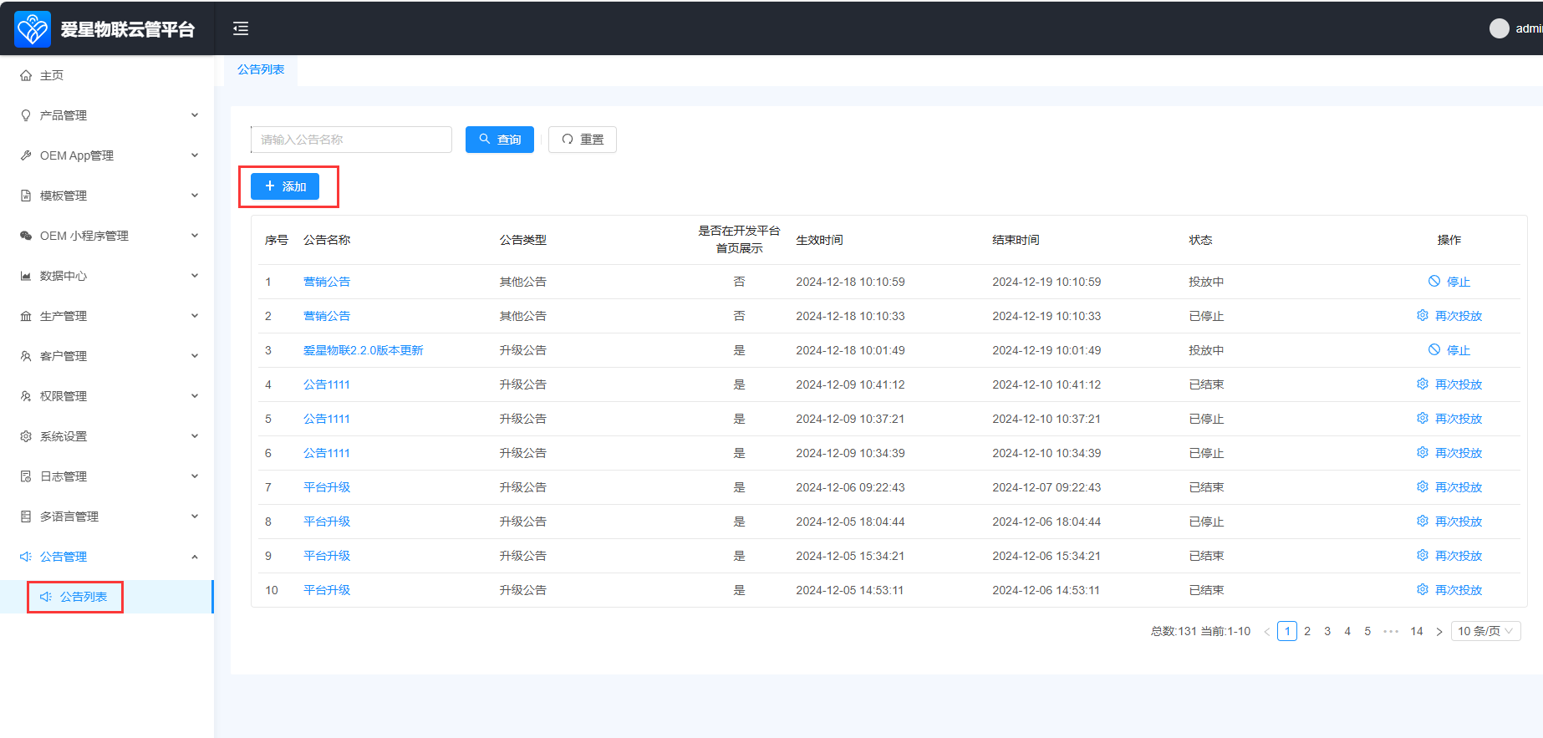Open the 多语言管理 menu item
The width and height of the screenshot is (1543, 738).
pos(107,517)
